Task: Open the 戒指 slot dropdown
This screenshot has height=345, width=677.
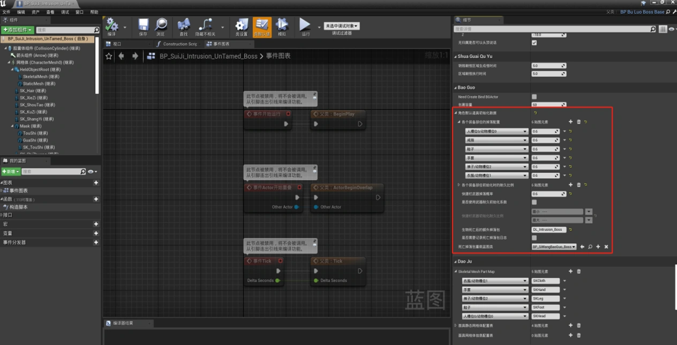Action: pyautogui.click(x=497, y=140)
